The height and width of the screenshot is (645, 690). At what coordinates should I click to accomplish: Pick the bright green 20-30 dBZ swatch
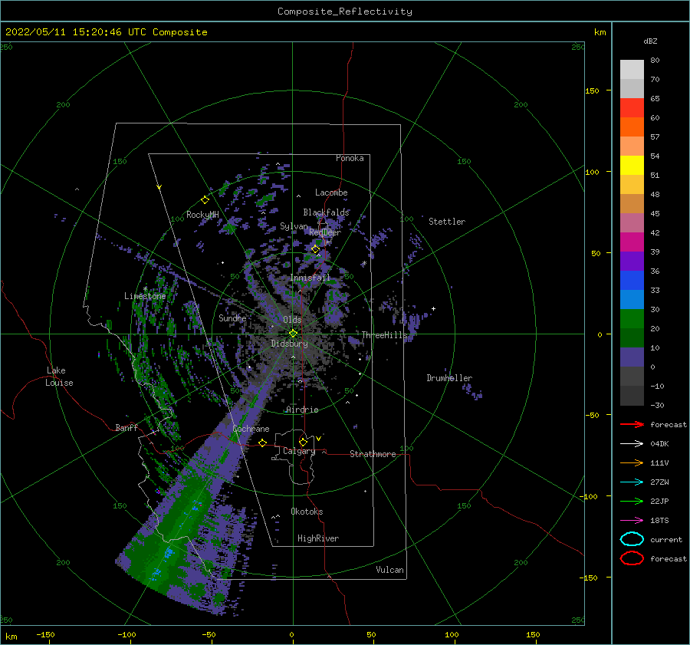click(x=632, y=319)
